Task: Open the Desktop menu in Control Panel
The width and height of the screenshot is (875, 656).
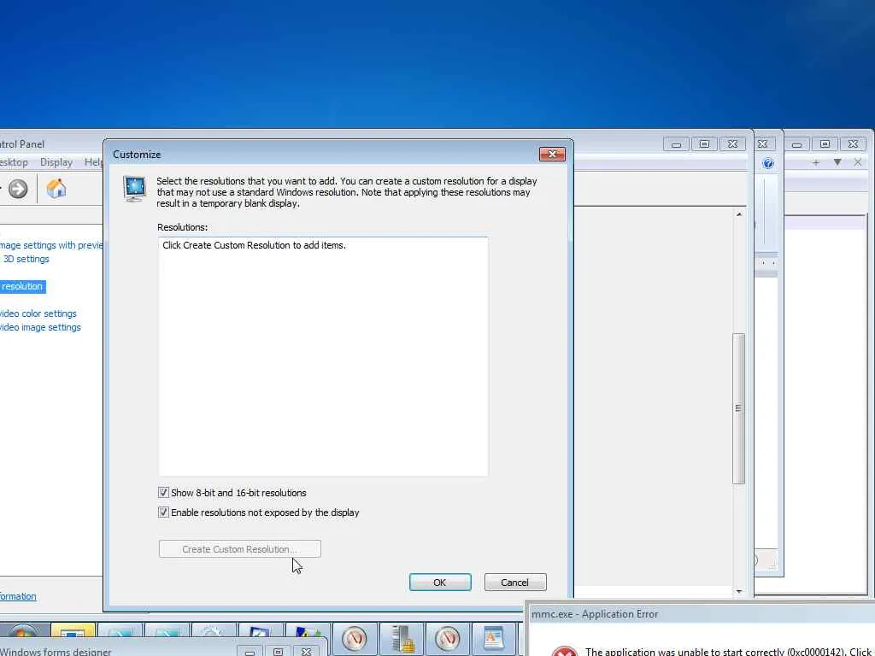Action: point(14,162)
